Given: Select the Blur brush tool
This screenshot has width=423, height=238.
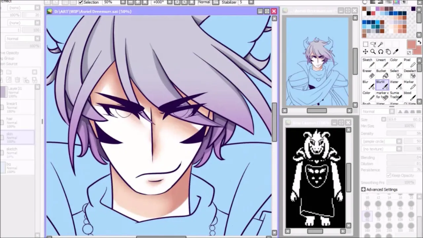Looking at the screenshot, I should 368,85.
